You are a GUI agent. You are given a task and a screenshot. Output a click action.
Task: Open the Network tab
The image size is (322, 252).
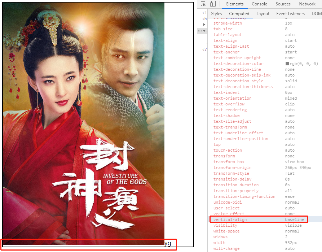(x=307, y=4)
